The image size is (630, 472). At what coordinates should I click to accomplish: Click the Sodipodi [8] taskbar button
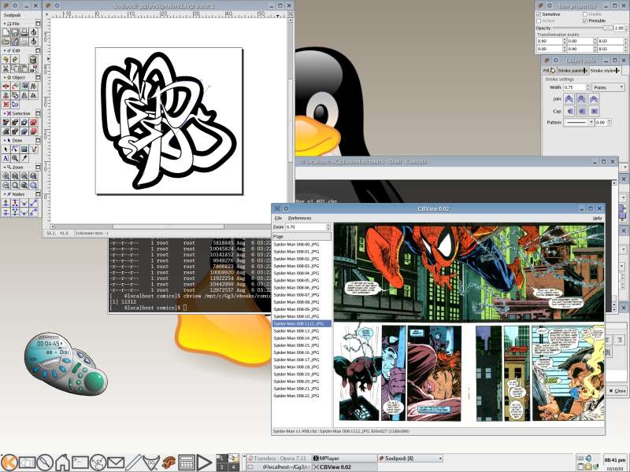click(410, 458)
